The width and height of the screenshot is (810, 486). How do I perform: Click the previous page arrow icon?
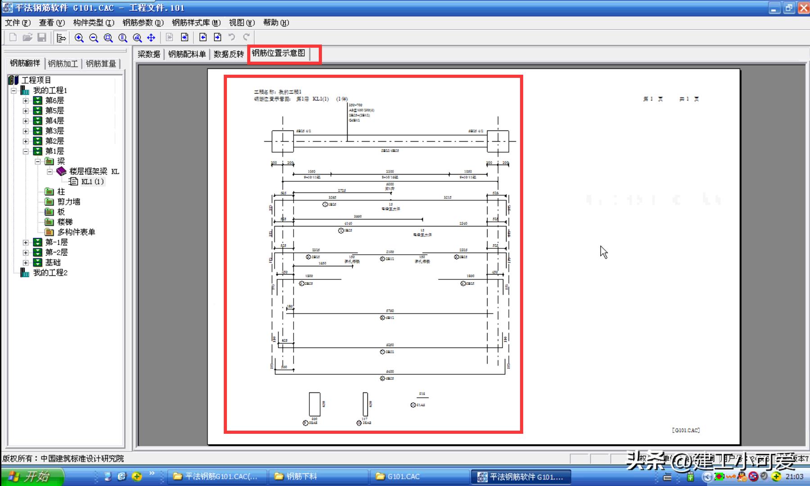[x=203, y=37]
